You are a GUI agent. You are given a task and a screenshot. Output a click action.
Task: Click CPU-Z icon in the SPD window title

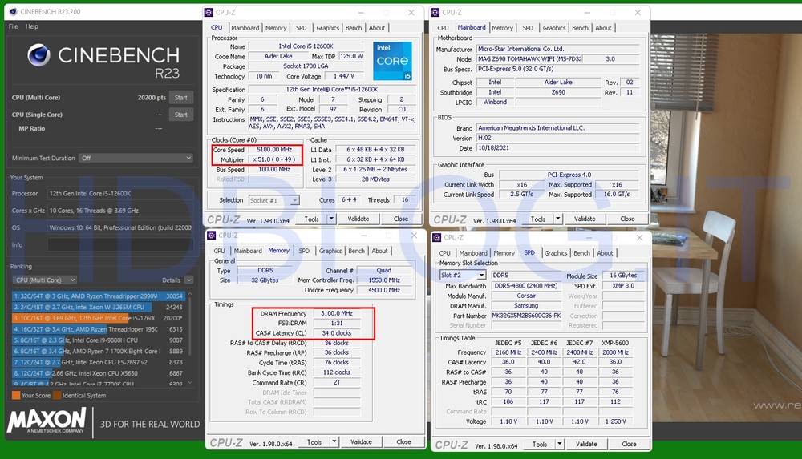coord(437,237)
